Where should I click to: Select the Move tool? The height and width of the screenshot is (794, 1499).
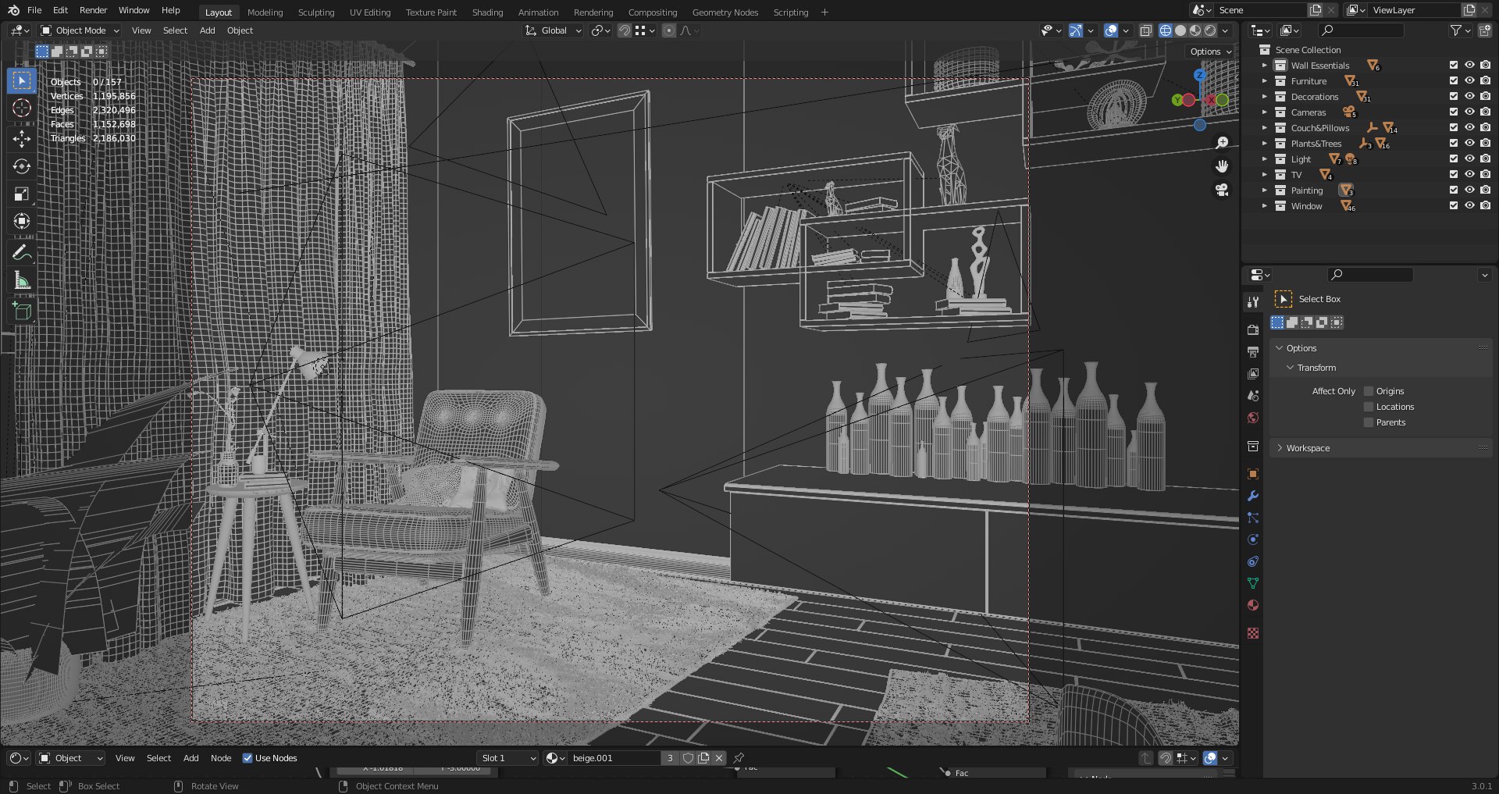tap(22, 139)
